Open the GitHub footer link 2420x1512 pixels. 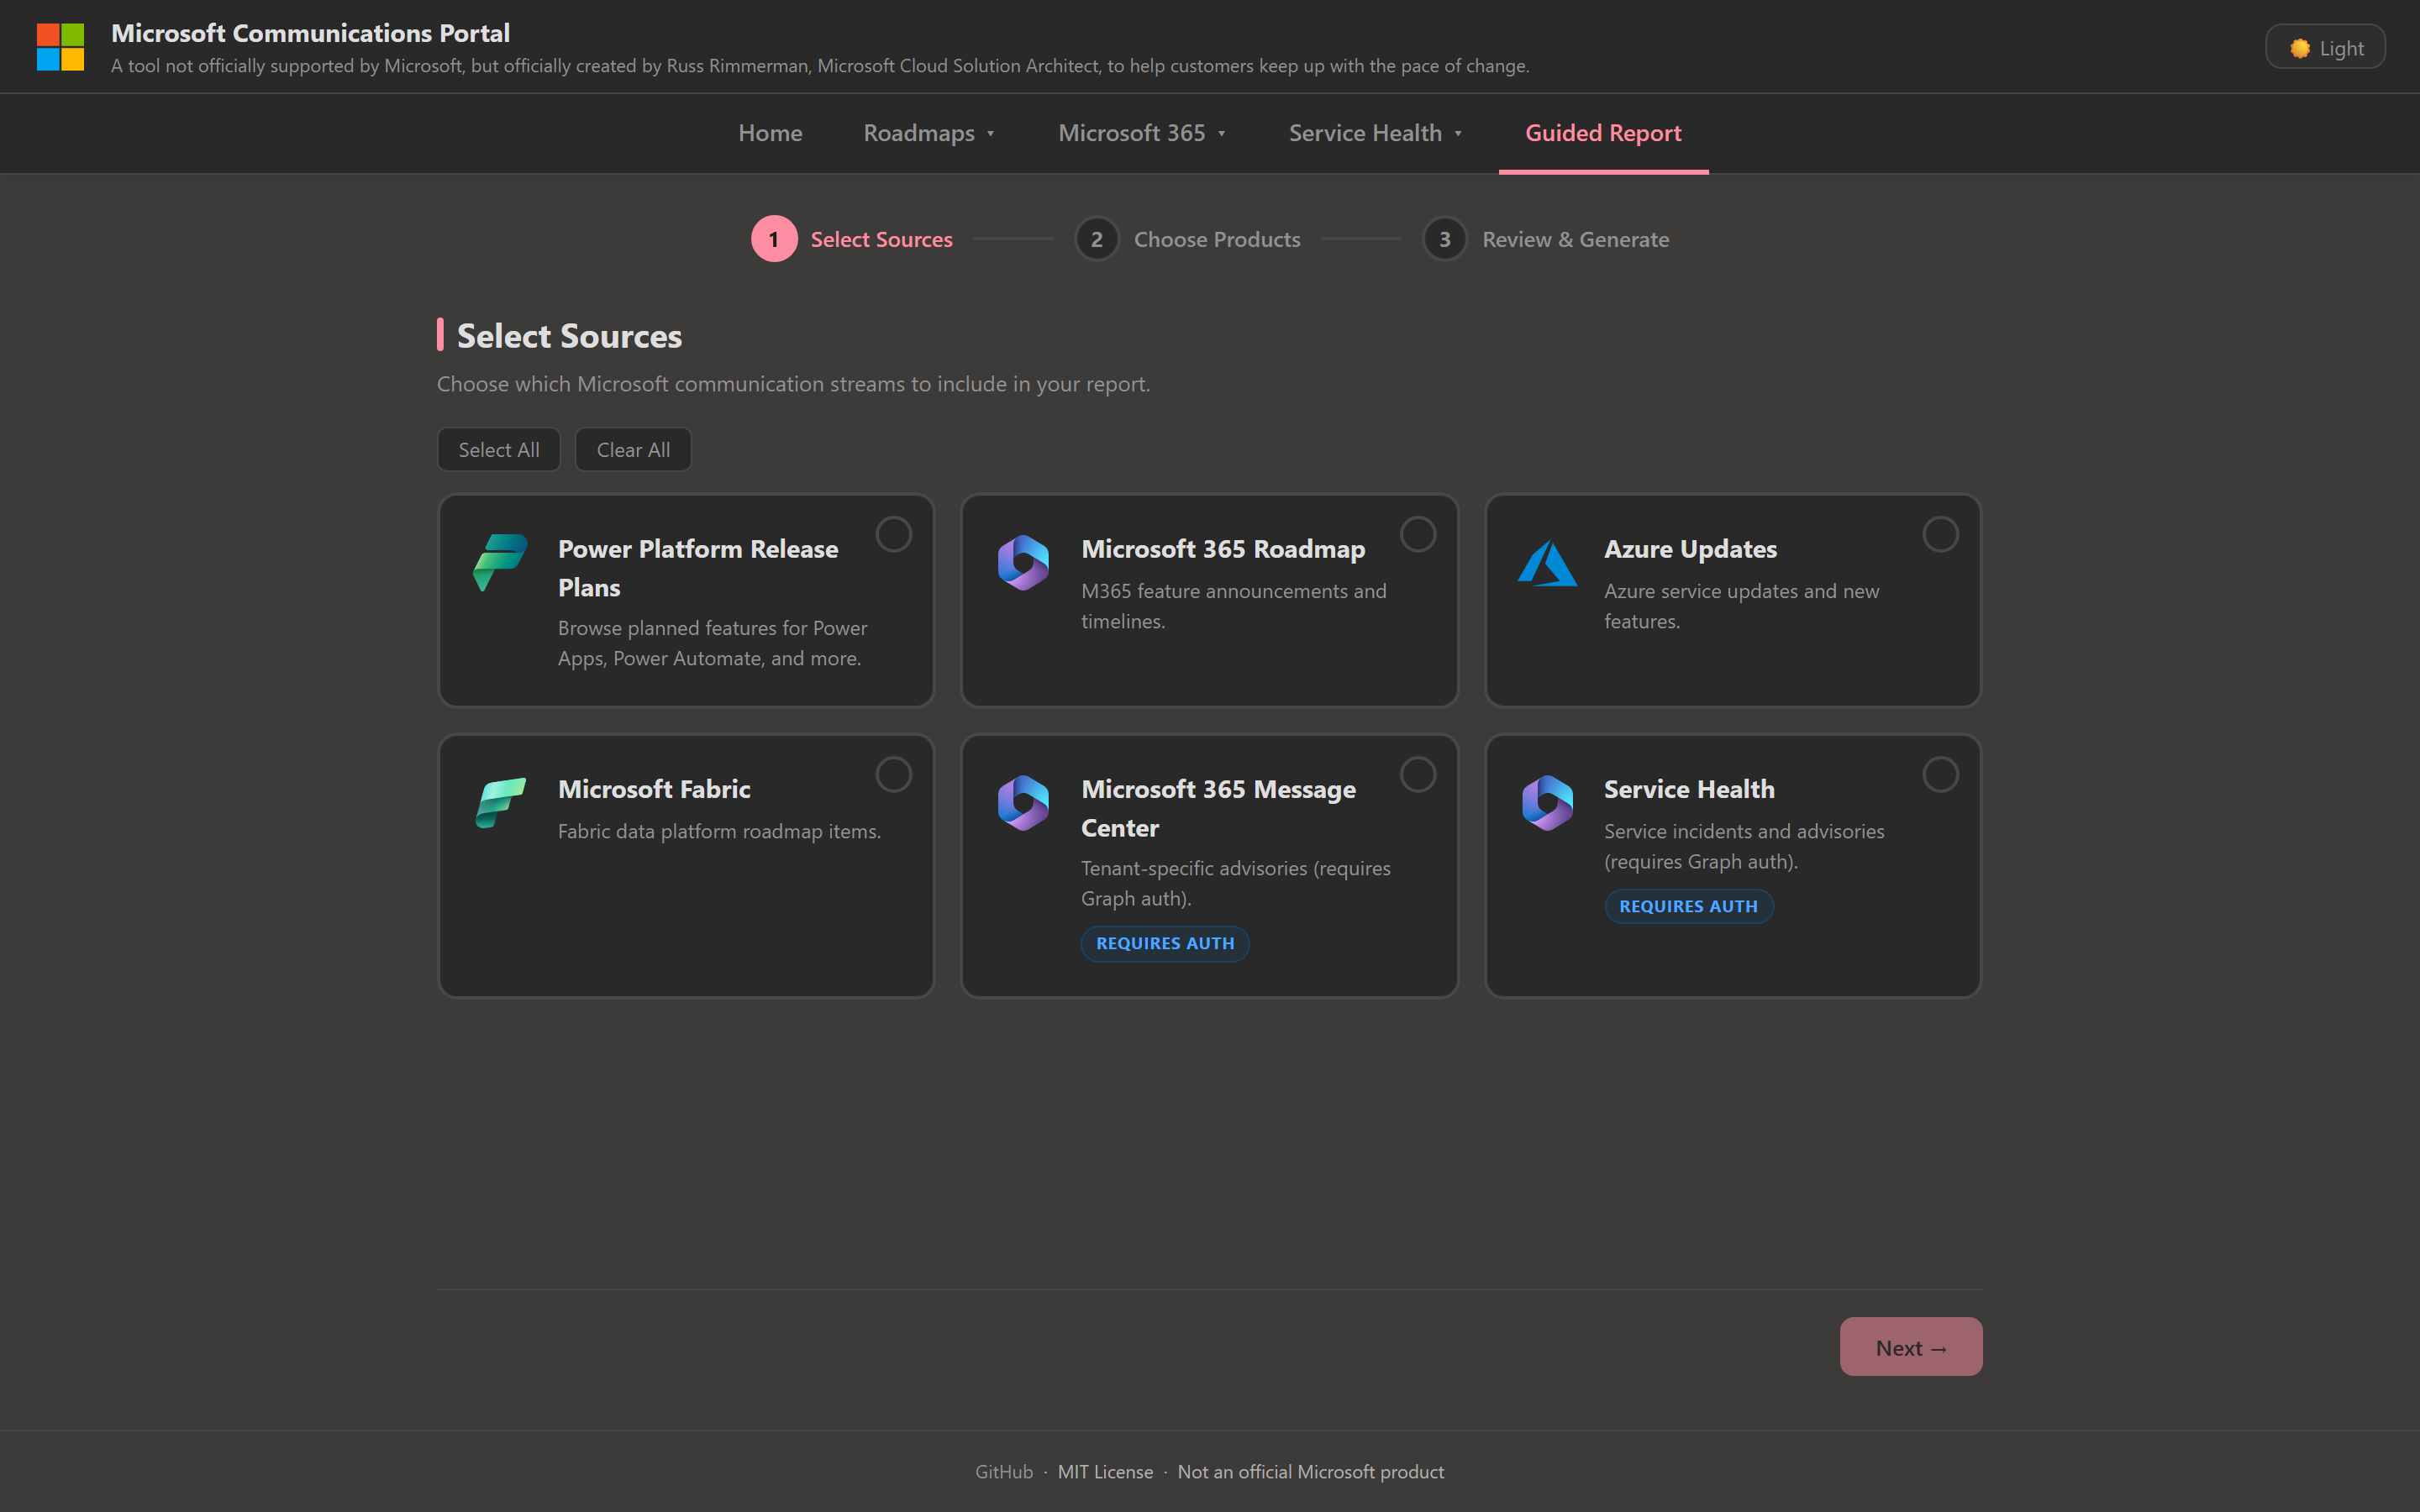[1004, 1472]
